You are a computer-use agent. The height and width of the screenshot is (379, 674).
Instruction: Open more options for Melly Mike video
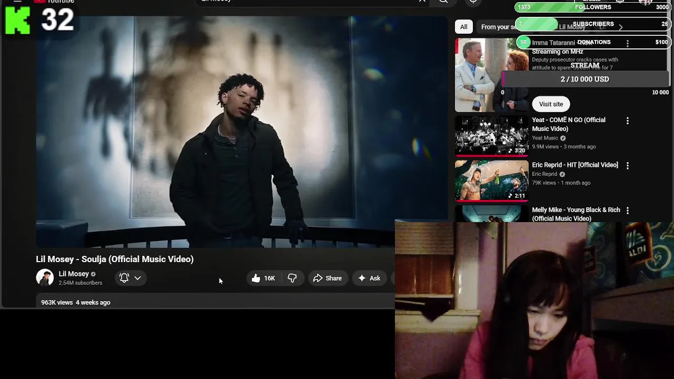[627, 210]
